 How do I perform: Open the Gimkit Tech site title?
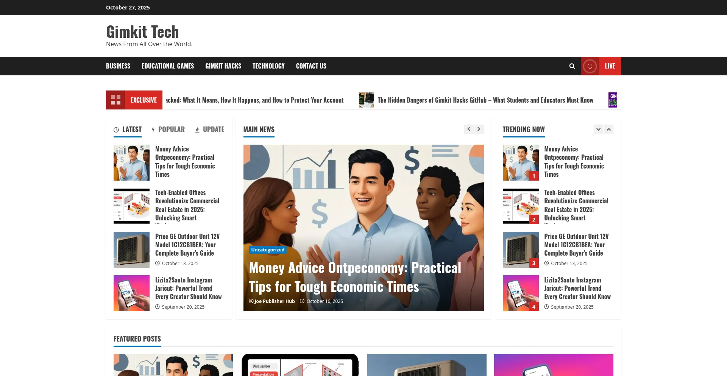tap(142, 32)
